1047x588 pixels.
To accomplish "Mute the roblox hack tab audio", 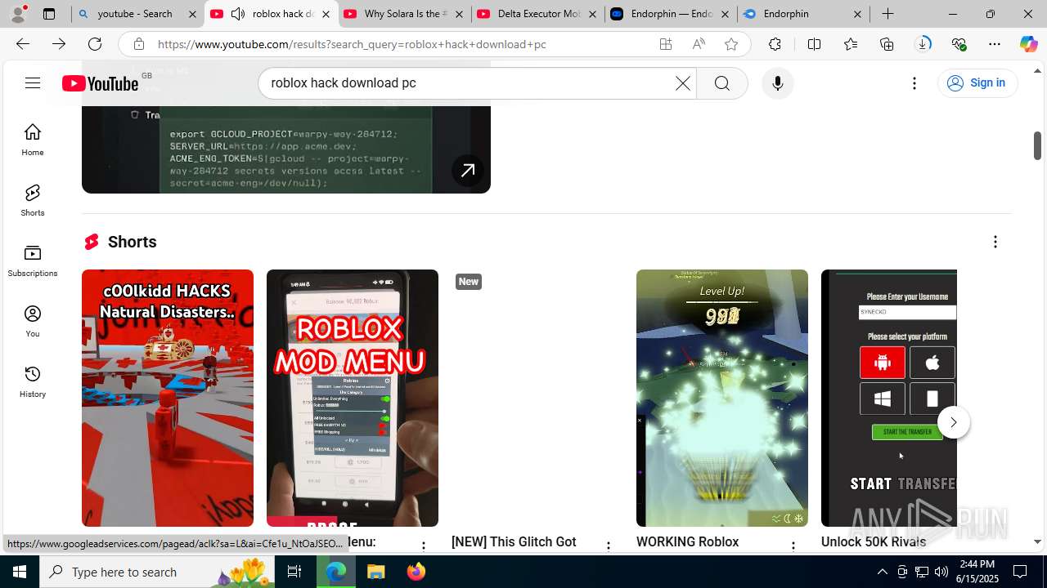I will click(237, 14).
